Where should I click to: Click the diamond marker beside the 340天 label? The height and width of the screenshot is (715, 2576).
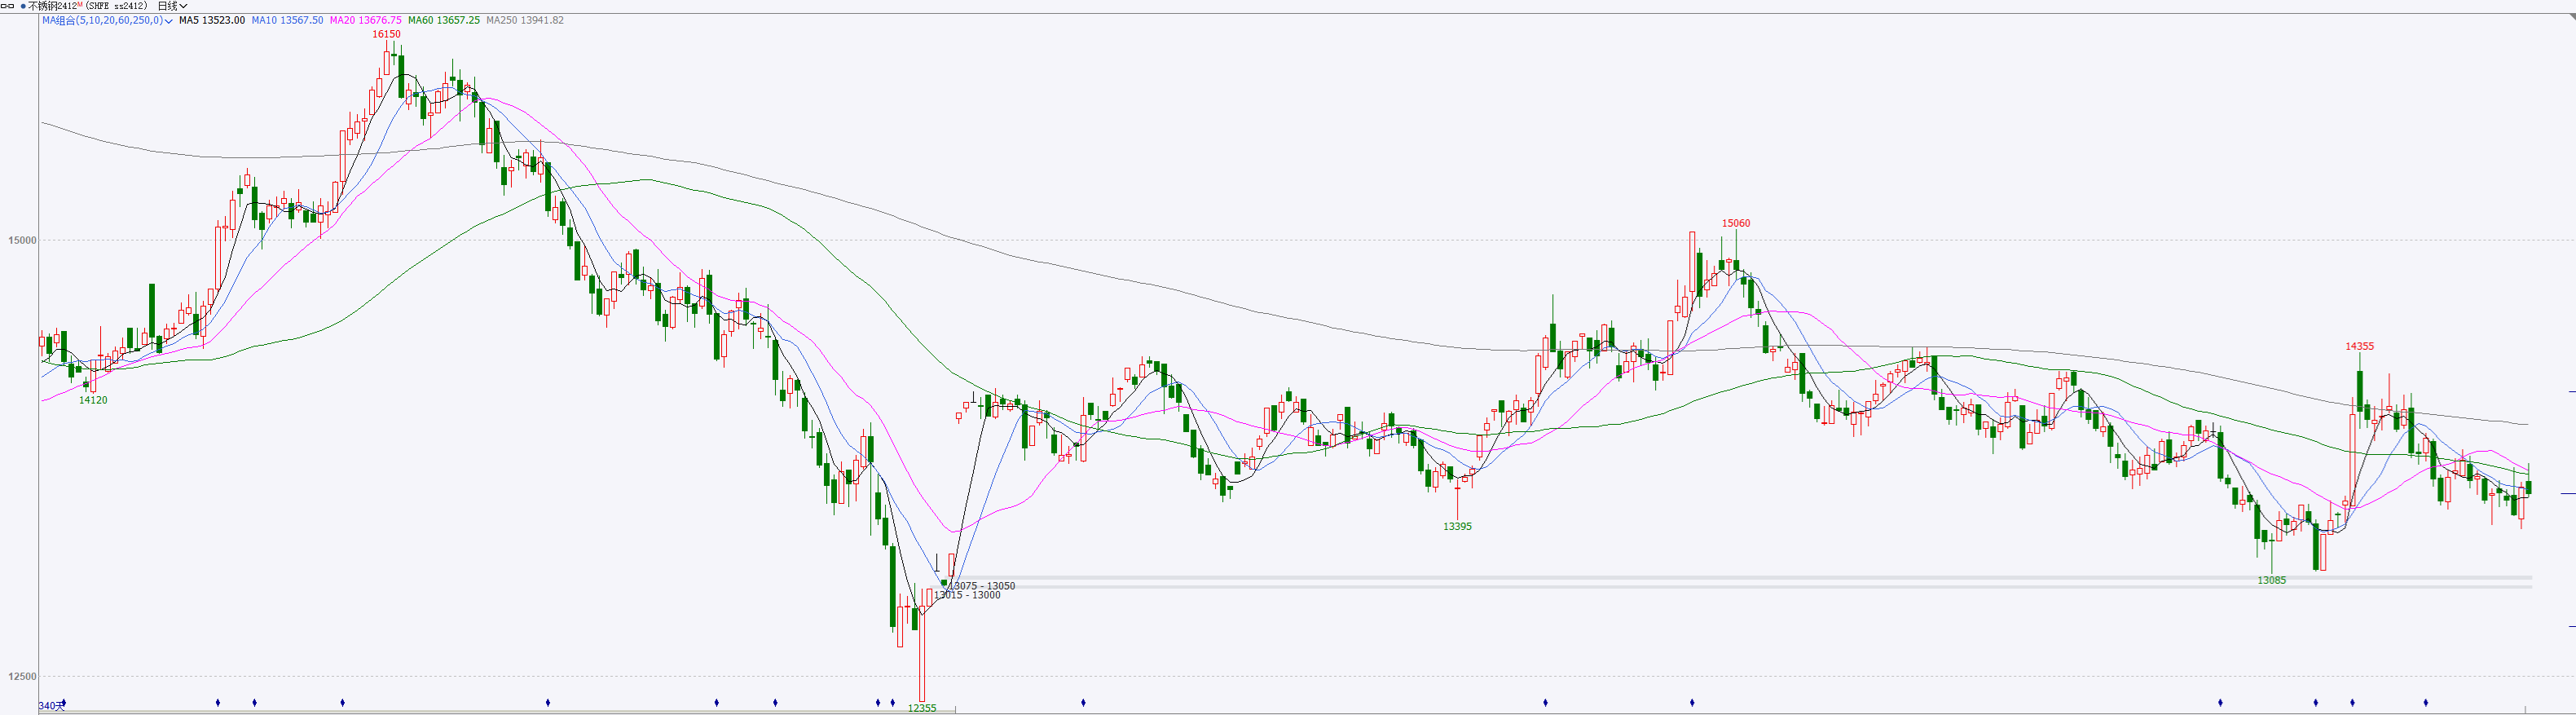[64, 703]
